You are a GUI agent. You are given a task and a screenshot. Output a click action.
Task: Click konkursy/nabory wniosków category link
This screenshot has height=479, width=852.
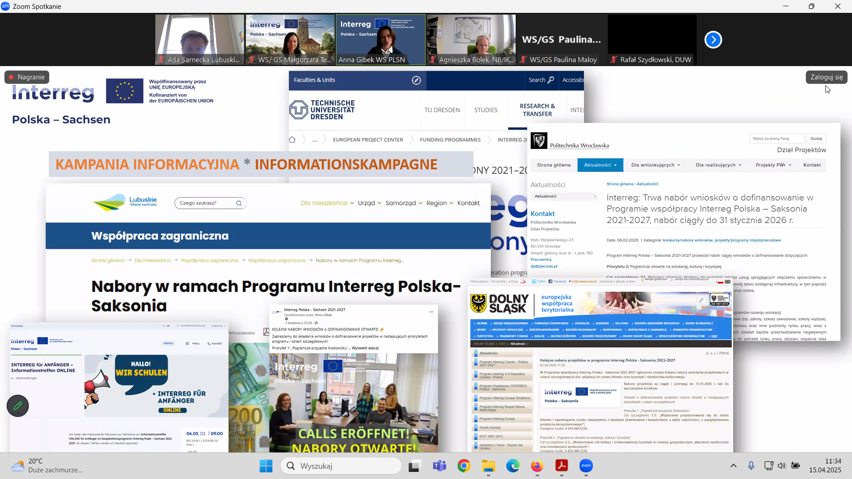[x=687, y=240]
